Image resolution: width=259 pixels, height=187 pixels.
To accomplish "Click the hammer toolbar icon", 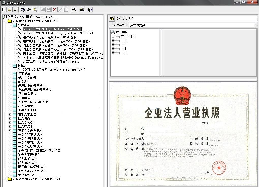I will pos(29,10).
